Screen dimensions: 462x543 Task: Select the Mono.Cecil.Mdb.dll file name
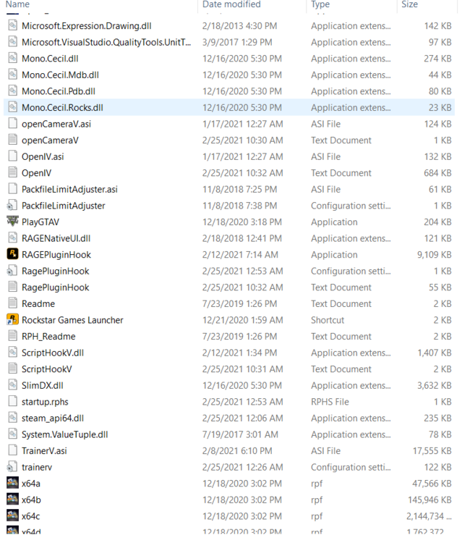pyautogui.click(x=60, y=75)
